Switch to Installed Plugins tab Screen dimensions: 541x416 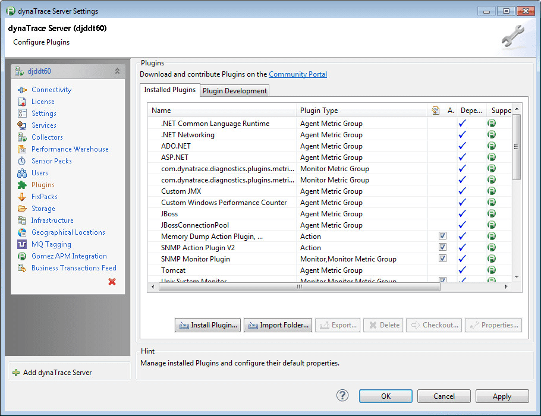point(170,90)
